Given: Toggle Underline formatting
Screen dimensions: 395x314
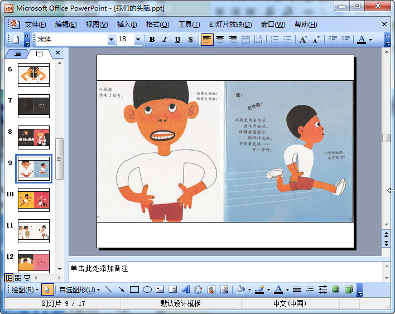Looking at the screenshot, I should [x=177, y=40].
